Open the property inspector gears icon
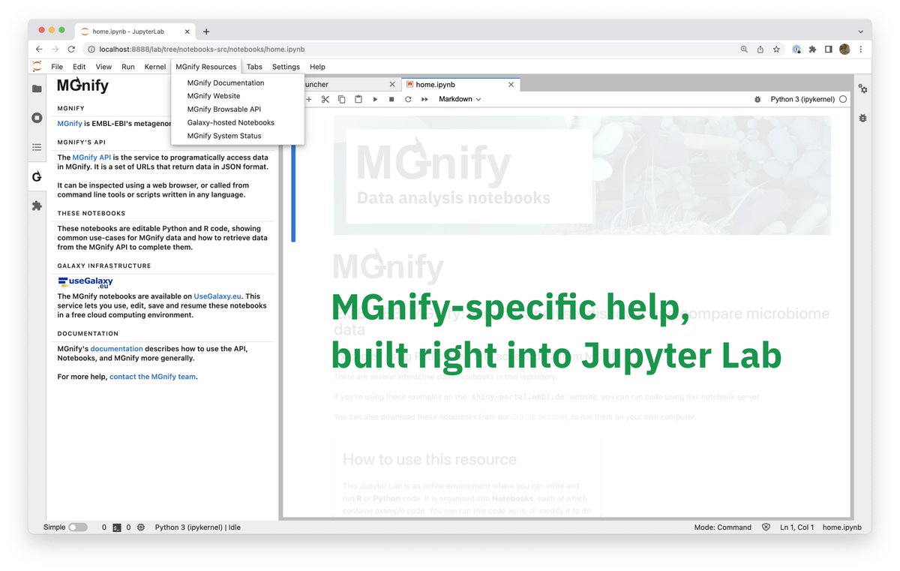The image size is (900, 571). (862, 89)
